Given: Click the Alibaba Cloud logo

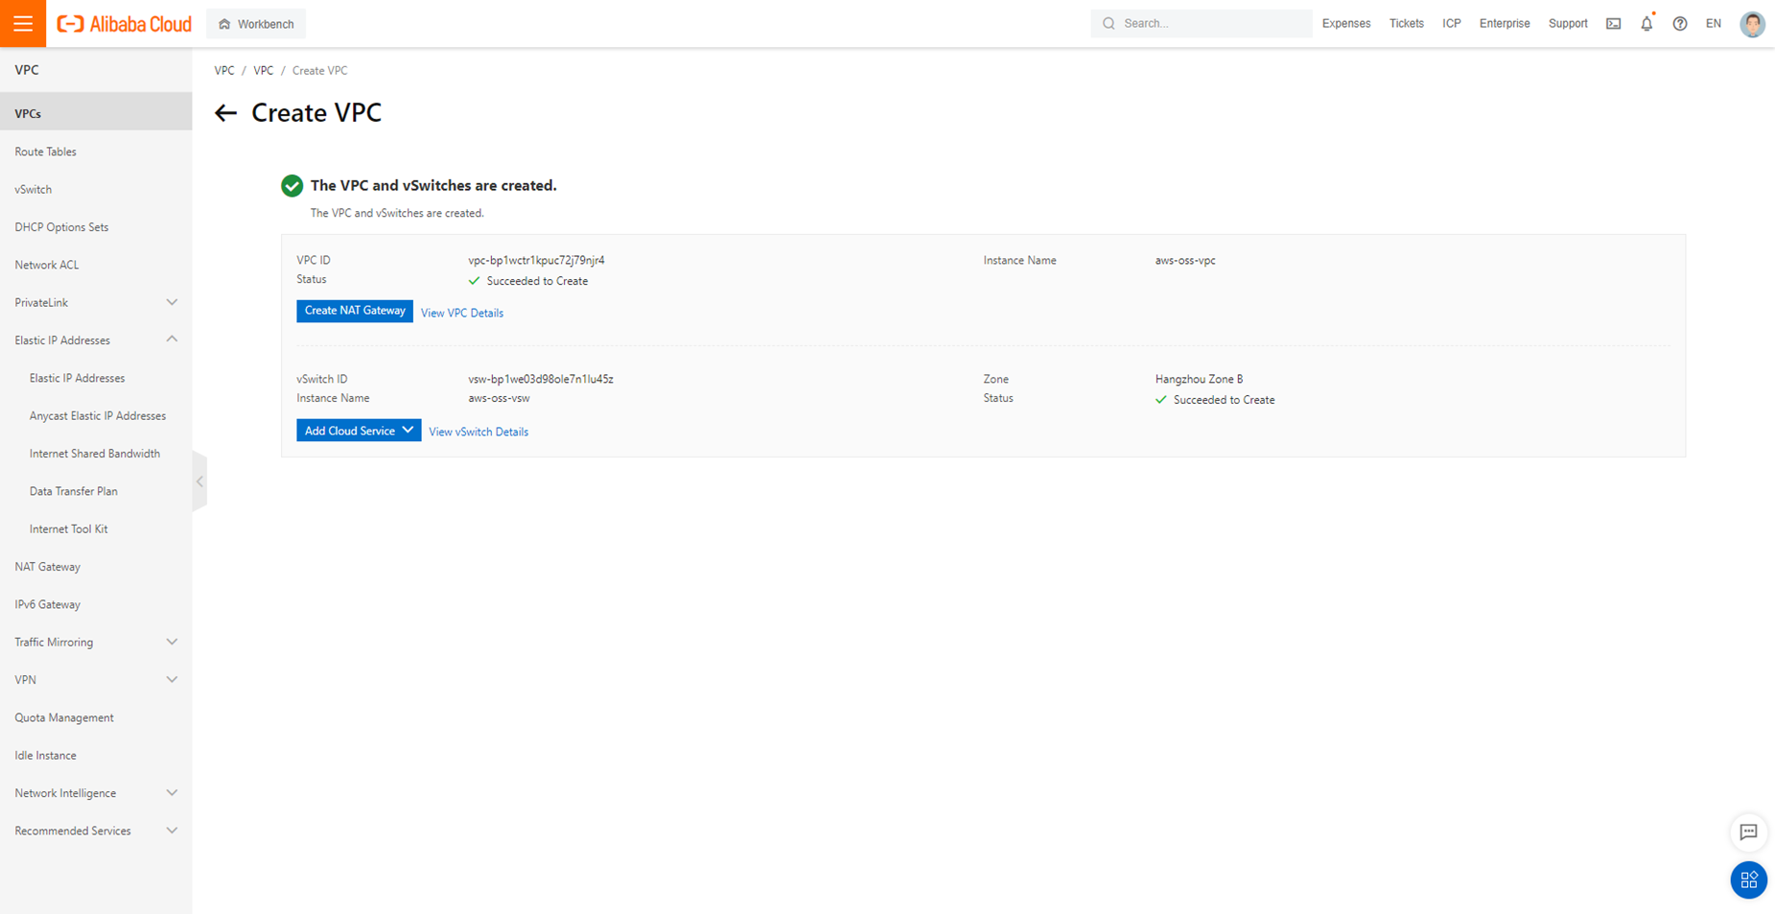Looking at the screenshot, I should pyautogui.click(x=125, y=24).
